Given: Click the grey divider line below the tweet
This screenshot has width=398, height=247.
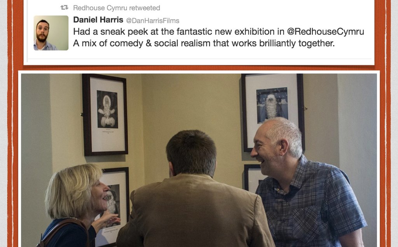Looking at the screenshot, I should [199, 59].
